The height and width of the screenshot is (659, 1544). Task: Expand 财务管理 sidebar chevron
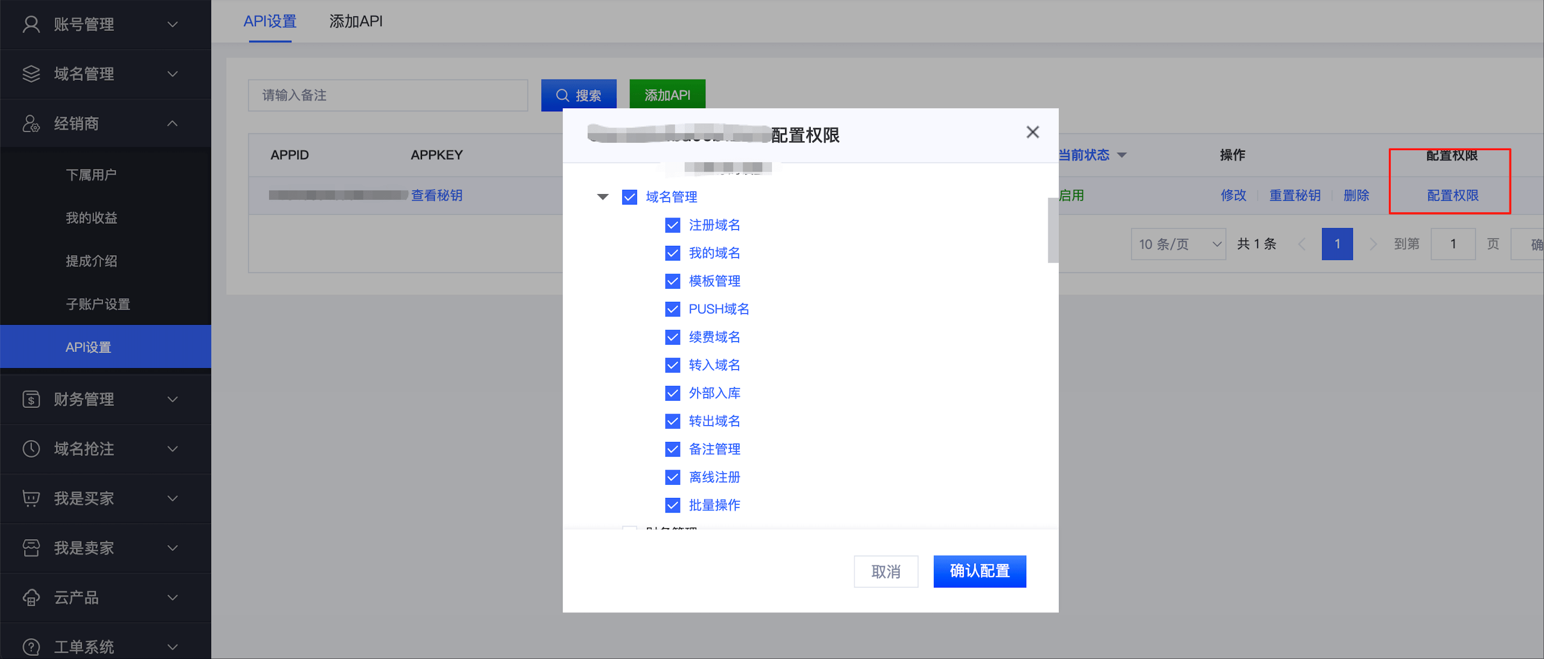[x=173, y=399]
